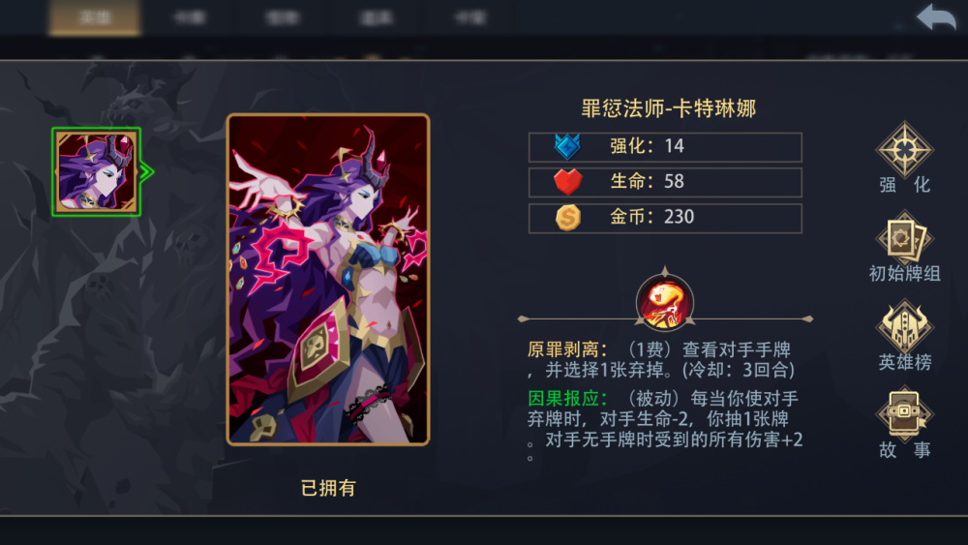Open the 强化 upgrade compass icon
This screenshot has width=968, height=545.
[x=904, y=149]
